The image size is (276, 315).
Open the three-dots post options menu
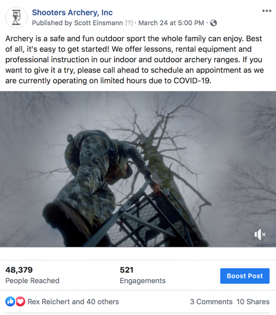[267, 11]
